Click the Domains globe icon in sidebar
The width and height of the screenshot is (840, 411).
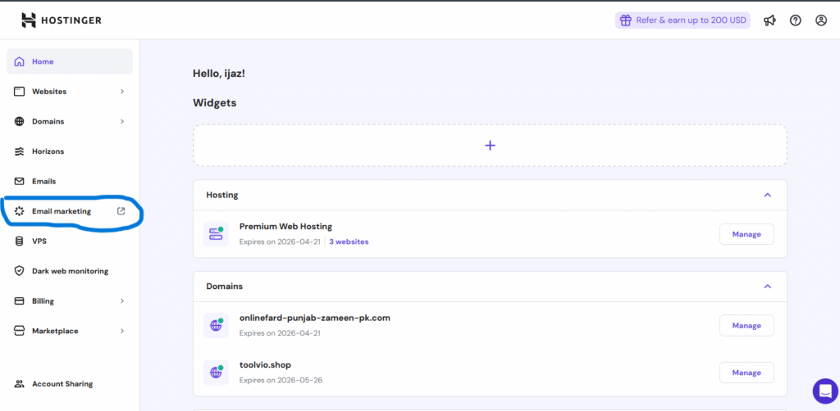point(20,121)
